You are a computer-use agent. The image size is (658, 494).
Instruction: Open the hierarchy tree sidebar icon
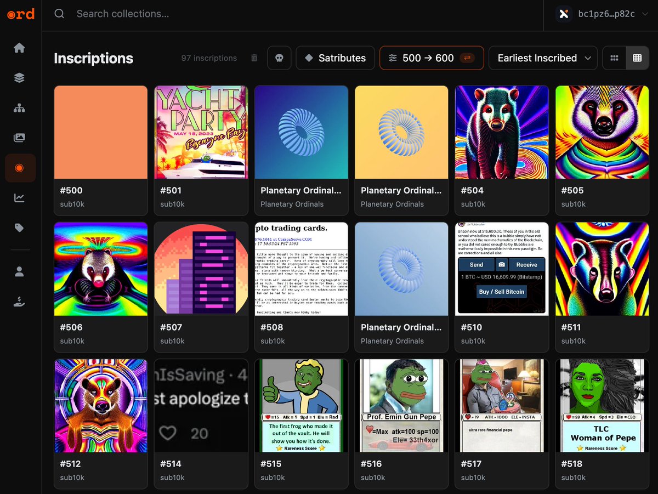pos(19,108)
